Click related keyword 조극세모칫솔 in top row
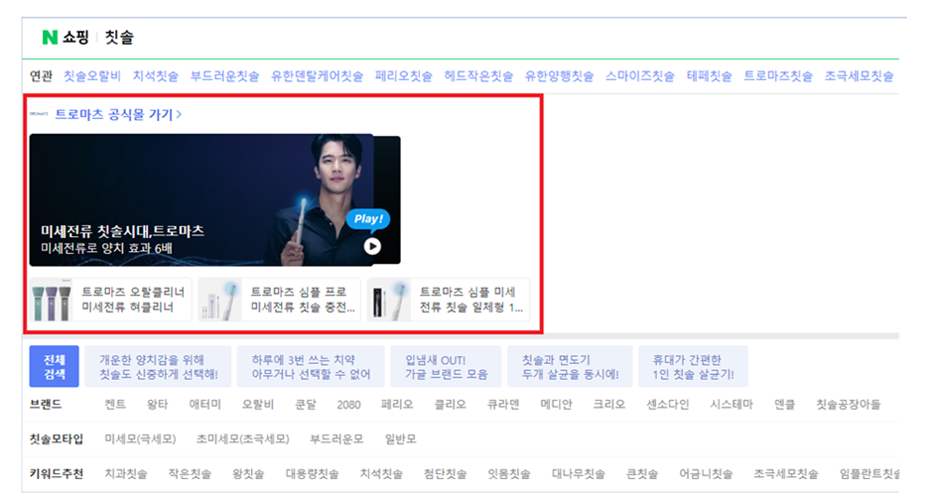 pos(860,76)
